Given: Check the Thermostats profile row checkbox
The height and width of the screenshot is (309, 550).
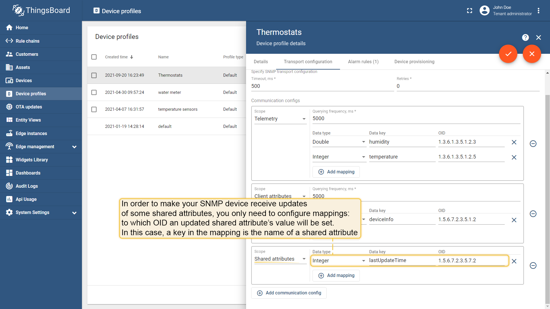Looking at the screenshot, I should click(x=94, y=75).
